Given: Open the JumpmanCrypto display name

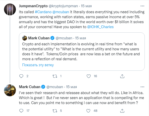Looking at the screenshot, I should (33, 6).
